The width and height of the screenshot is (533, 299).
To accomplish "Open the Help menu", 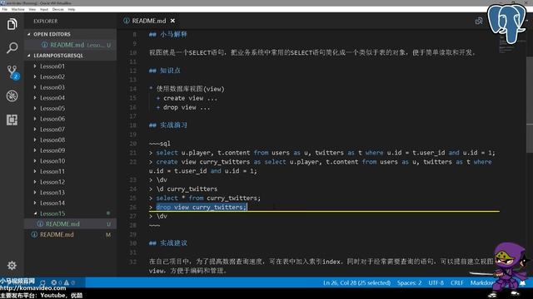I will 72,9.
